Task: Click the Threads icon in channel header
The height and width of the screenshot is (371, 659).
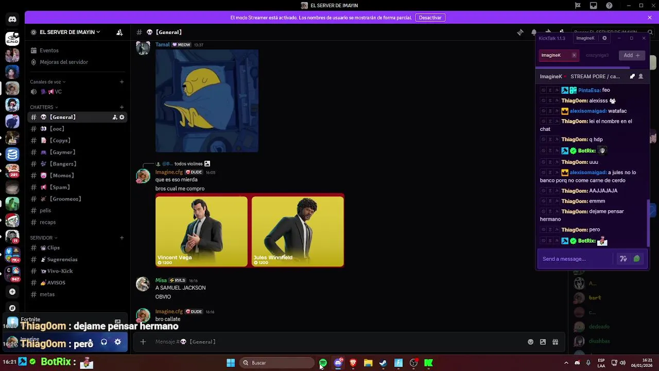Action: tap(520, 32)
